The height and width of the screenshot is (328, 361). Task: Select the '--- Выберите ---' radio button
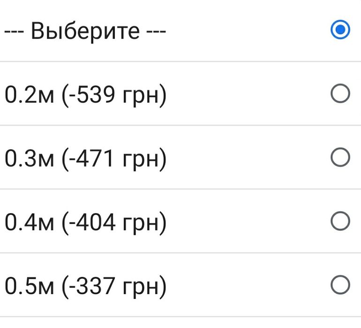tap(340, 31)
